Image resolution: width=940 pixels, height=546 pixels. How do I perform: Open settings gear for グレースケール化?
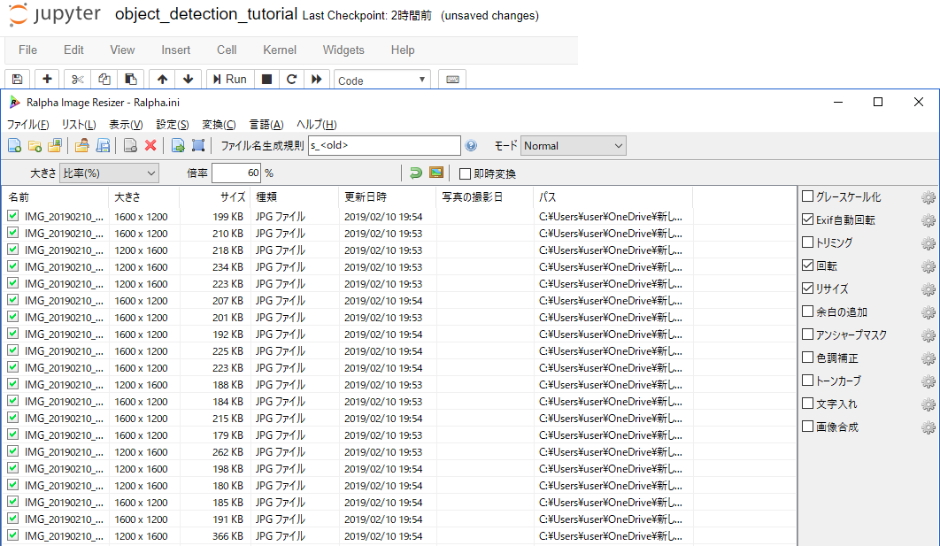pos(928,197)
